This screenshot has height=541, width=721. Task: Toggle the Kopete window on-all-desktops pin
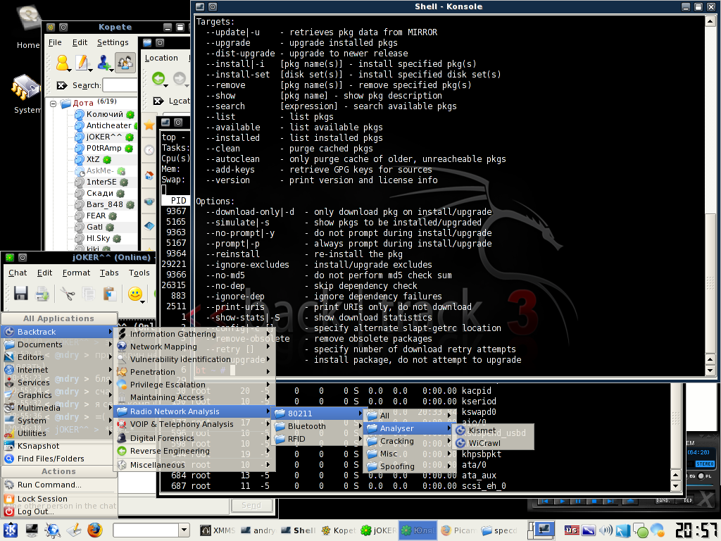(x=63, y=27)
